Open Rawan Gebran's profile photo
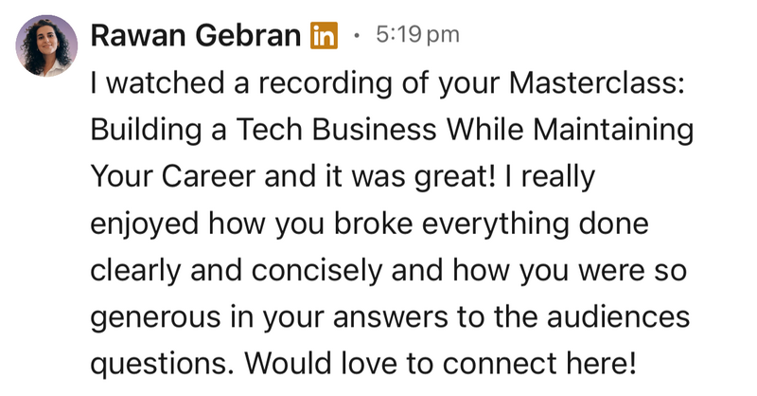 (46, 45)
